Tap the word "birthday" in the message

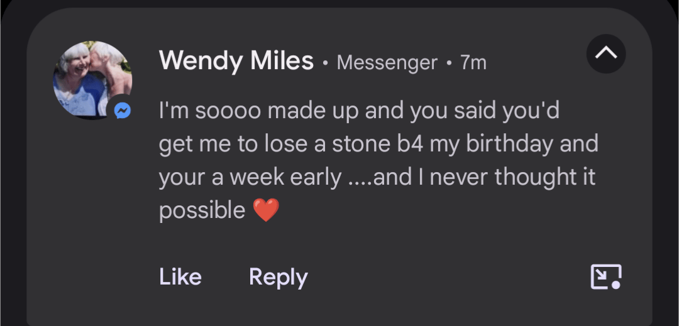509,144
